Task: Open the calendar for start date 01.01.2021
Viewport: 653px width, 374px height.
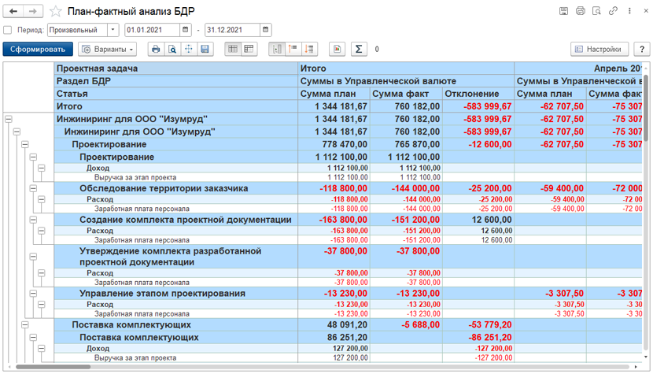Action: coord(186,30)
